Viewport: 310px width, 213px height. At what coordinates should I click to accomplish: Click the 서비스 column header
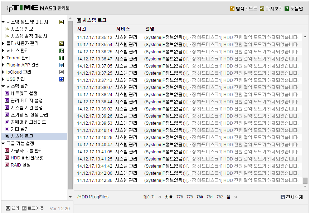point(123,29)
